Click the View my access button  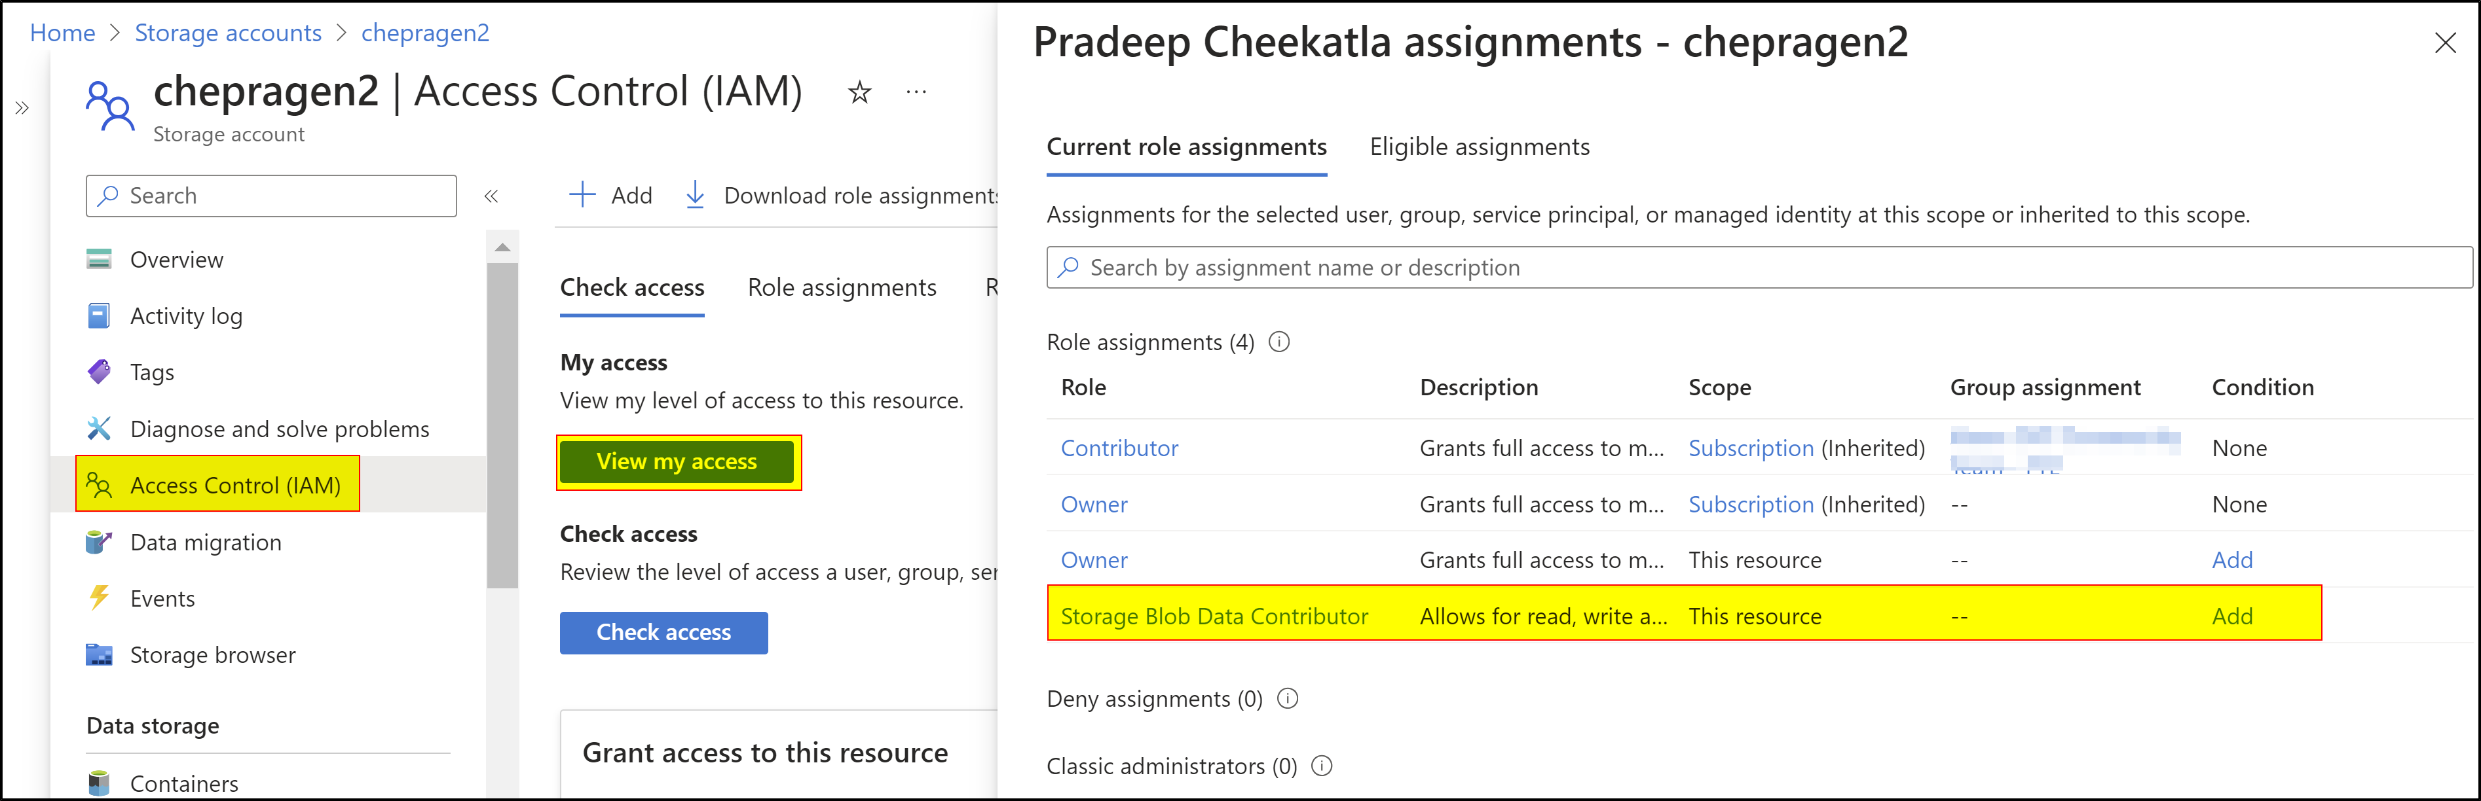[x=677, y=462]
